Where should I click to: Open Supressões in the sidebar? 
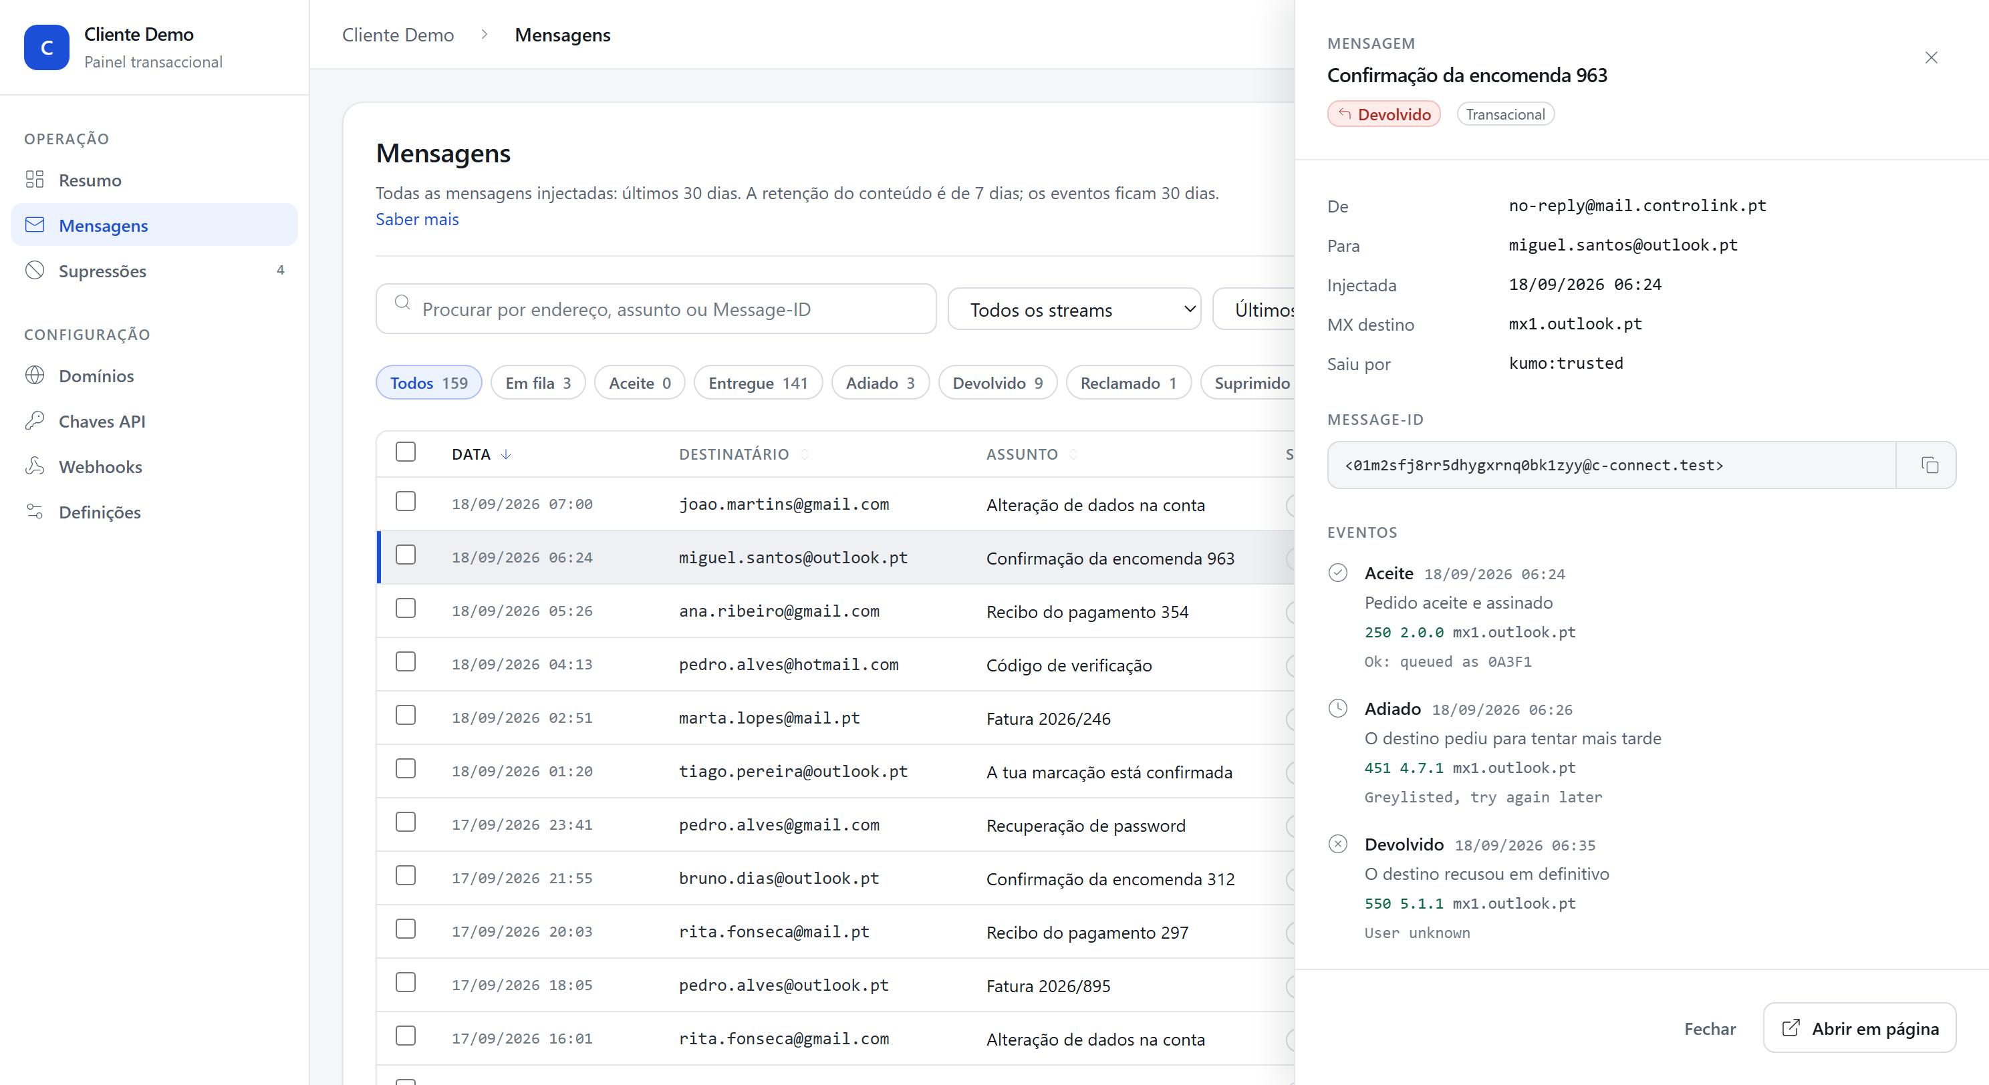coord(154,271)
